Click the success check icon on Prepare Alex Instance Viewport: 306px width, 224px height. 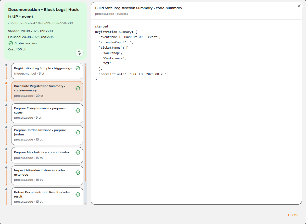coord(78,152)
